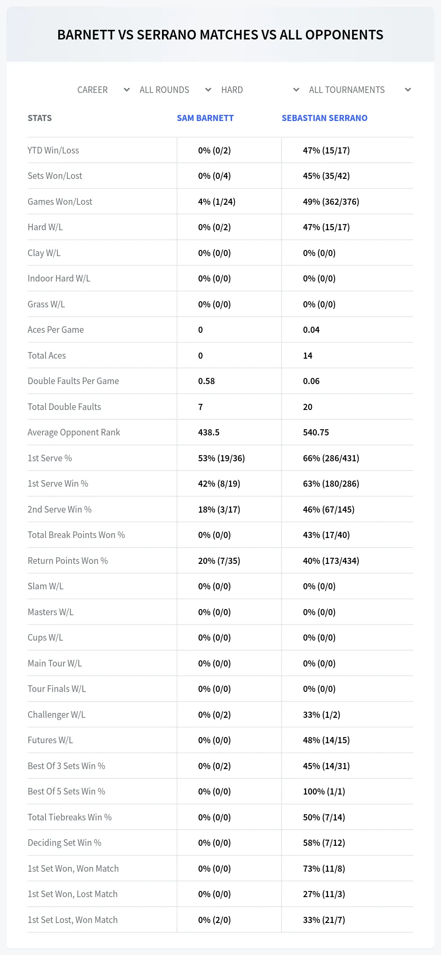Click the chevron next to HARD

coord(296,90)
